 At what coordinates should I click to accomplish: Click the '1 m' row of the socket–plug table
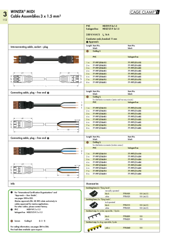tap(122, 63)
